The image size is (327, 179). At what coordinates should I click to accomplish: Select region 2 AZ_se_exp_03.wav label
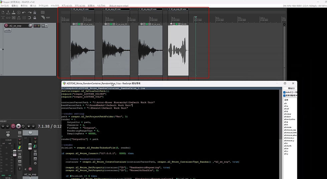[x=150, y=9]
